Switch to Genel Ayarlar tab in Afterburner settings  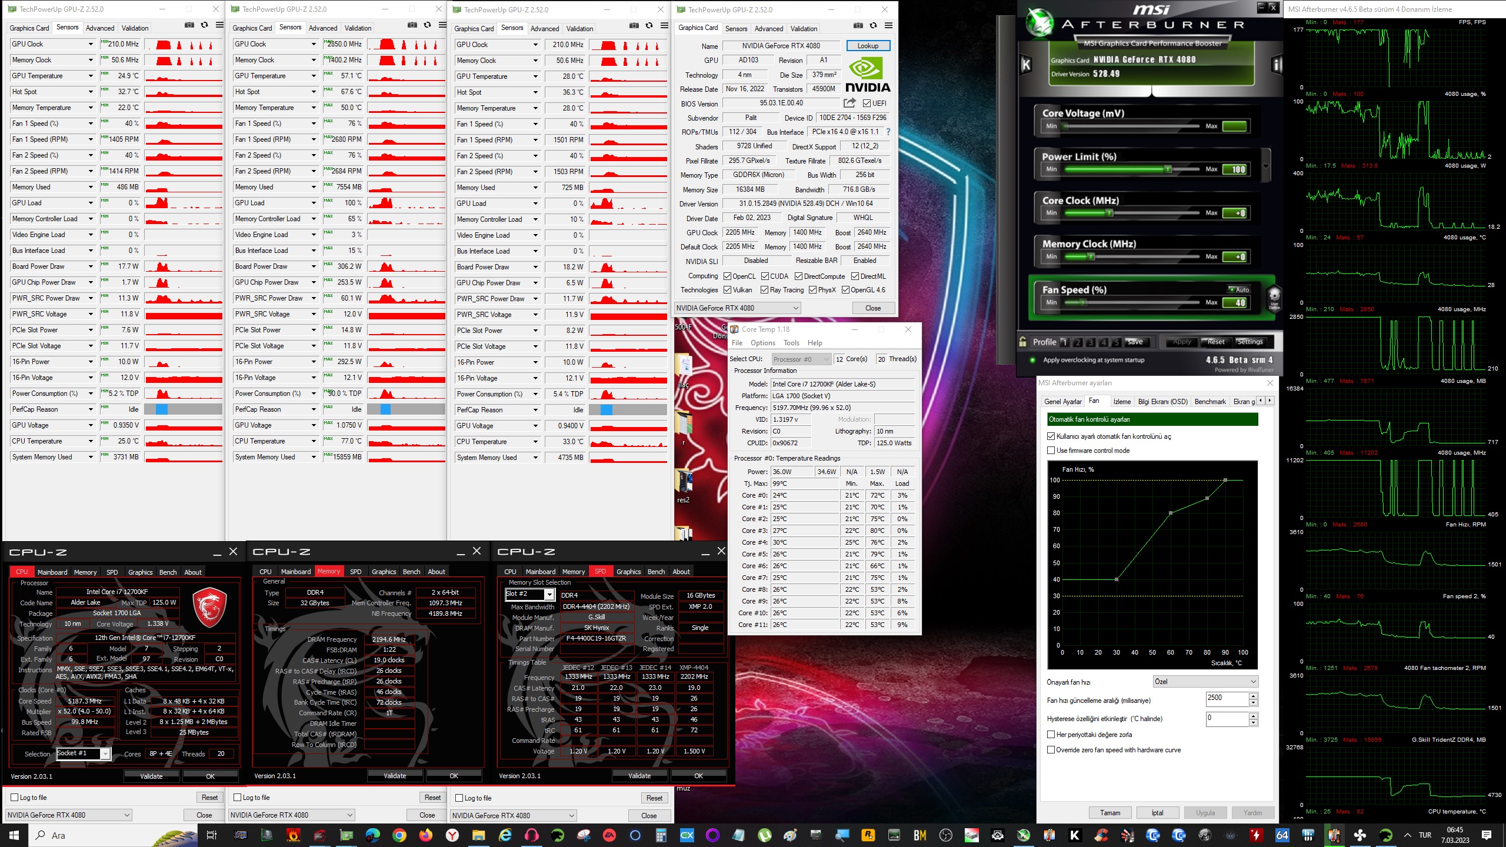[x=1063, y=402]
